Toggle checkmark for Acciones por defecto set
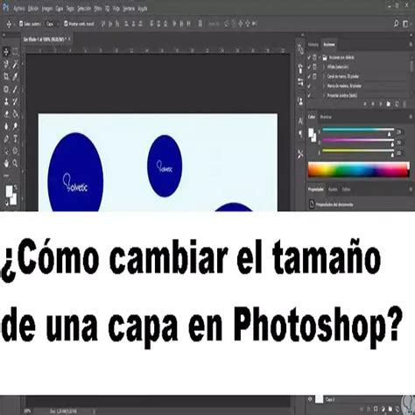Screen dimensions: 415x415 309,58
